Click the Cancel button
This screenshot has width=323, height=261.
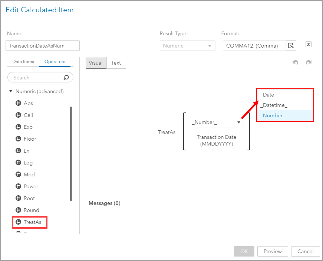point(305,251)
